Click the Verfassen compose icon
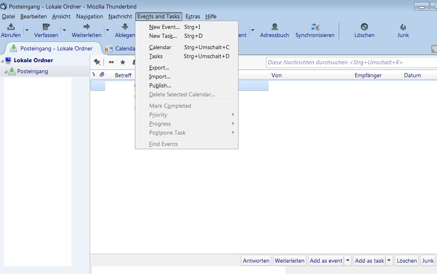This screenshot has height=274, width=437. (46, 27)
